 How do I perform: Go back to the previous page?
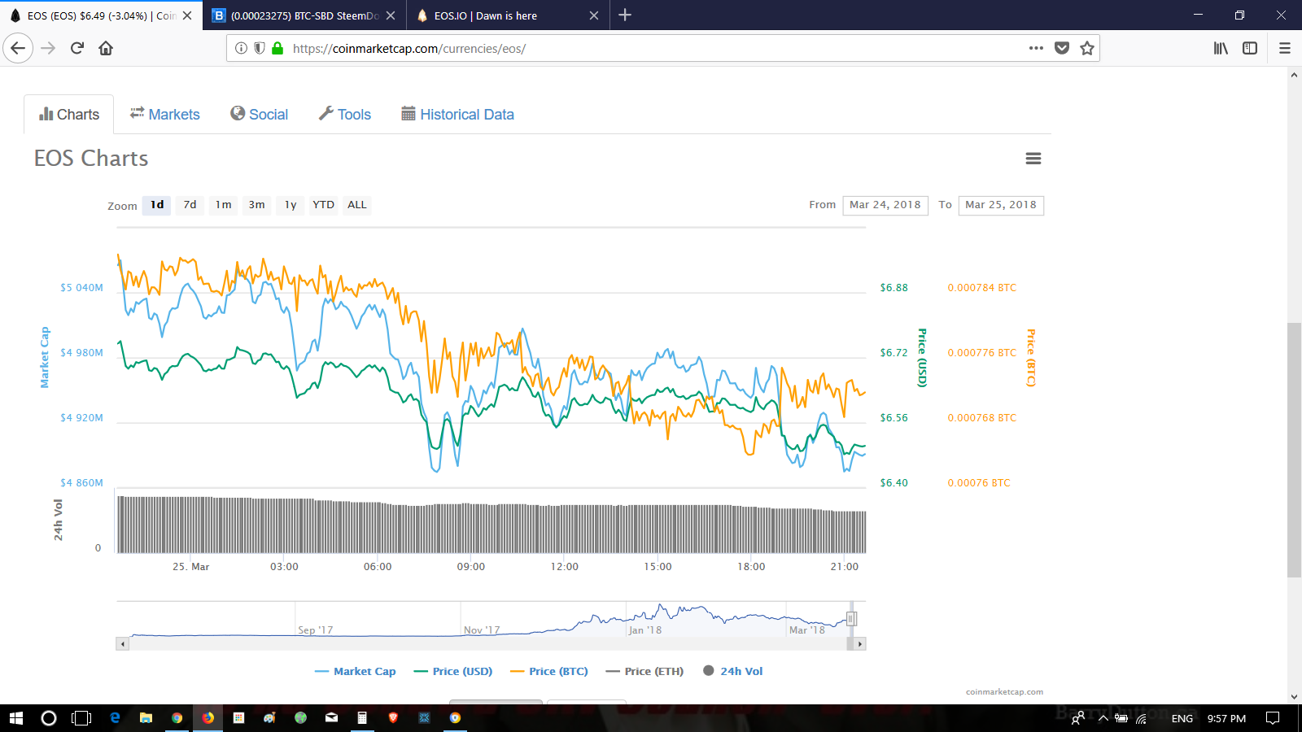18,48
